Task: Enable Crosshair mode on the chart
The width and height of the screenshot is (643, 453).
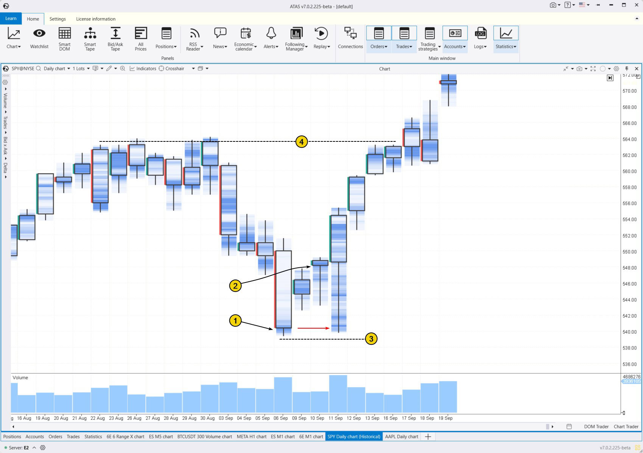Action: [x=172, y=68]
